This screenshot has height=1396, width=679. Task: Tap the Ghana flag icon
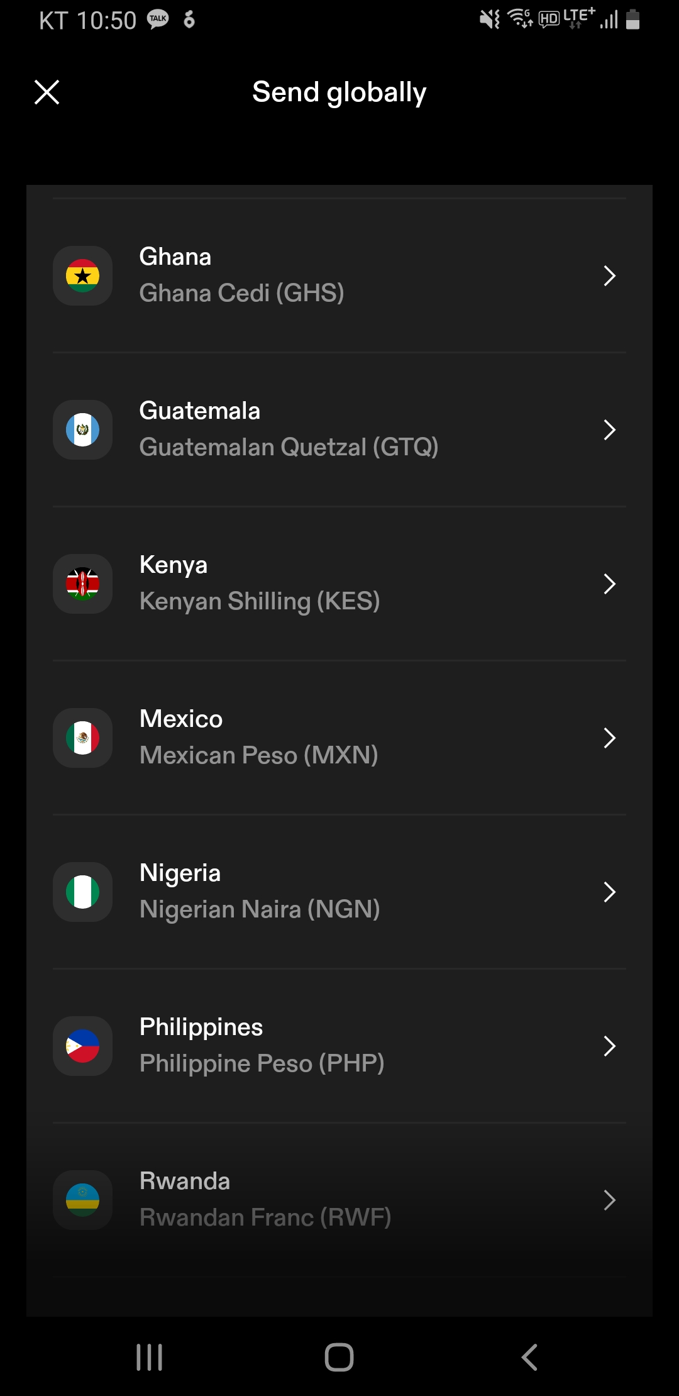click(x=82, y=275)
